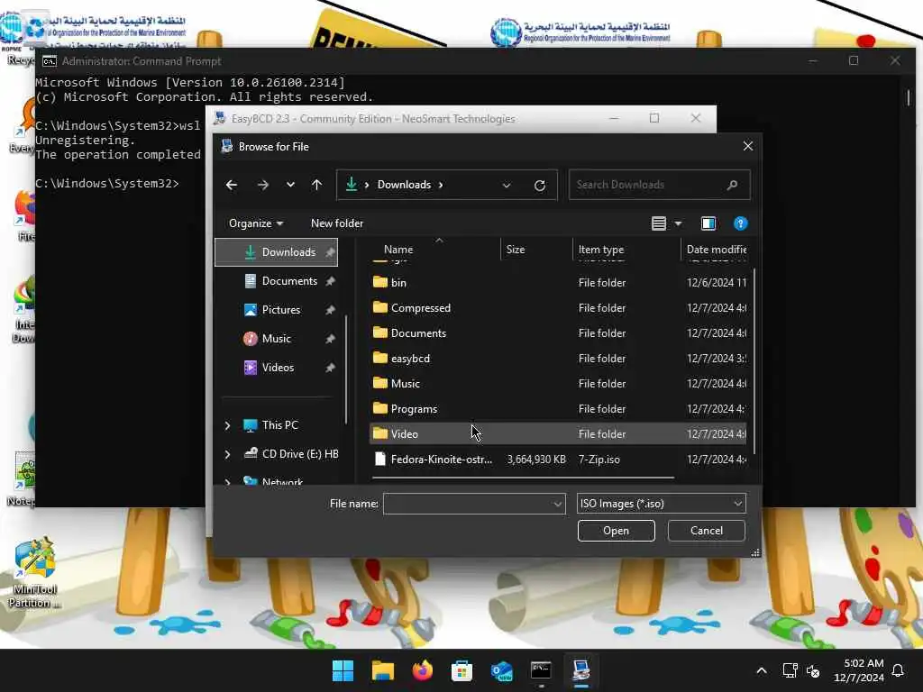The height and width of the screenshot is (692, 923).
Task: Open dialog help icon
Action: pyautogui.click(x=741, y=223)
